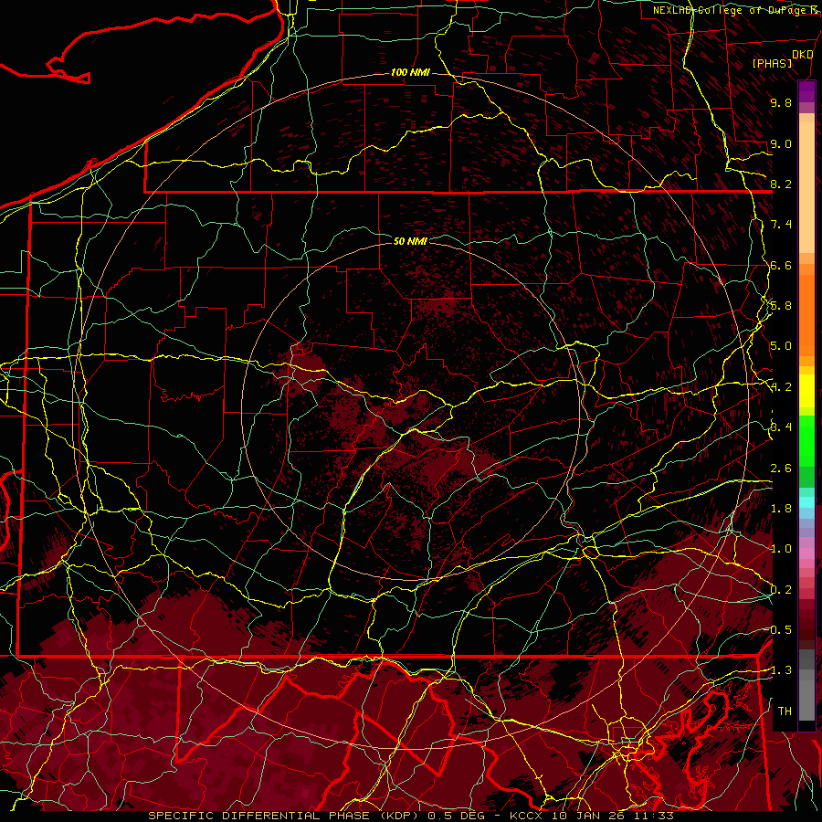Click the "TH" threshold label on legend

pyautogui.click(x=785, y=711)
